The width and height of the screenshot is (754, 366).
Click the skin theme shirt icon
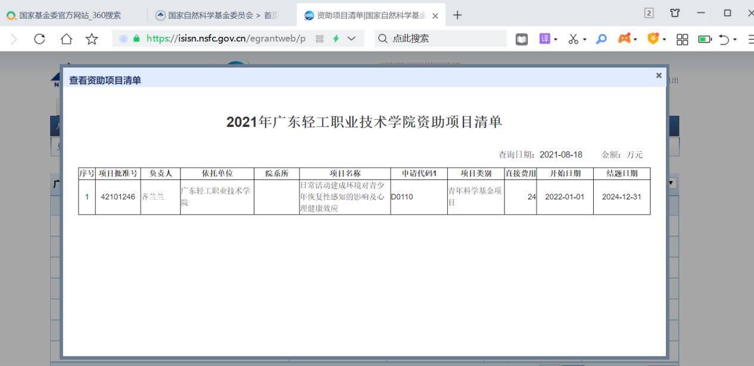click(675, 13)
